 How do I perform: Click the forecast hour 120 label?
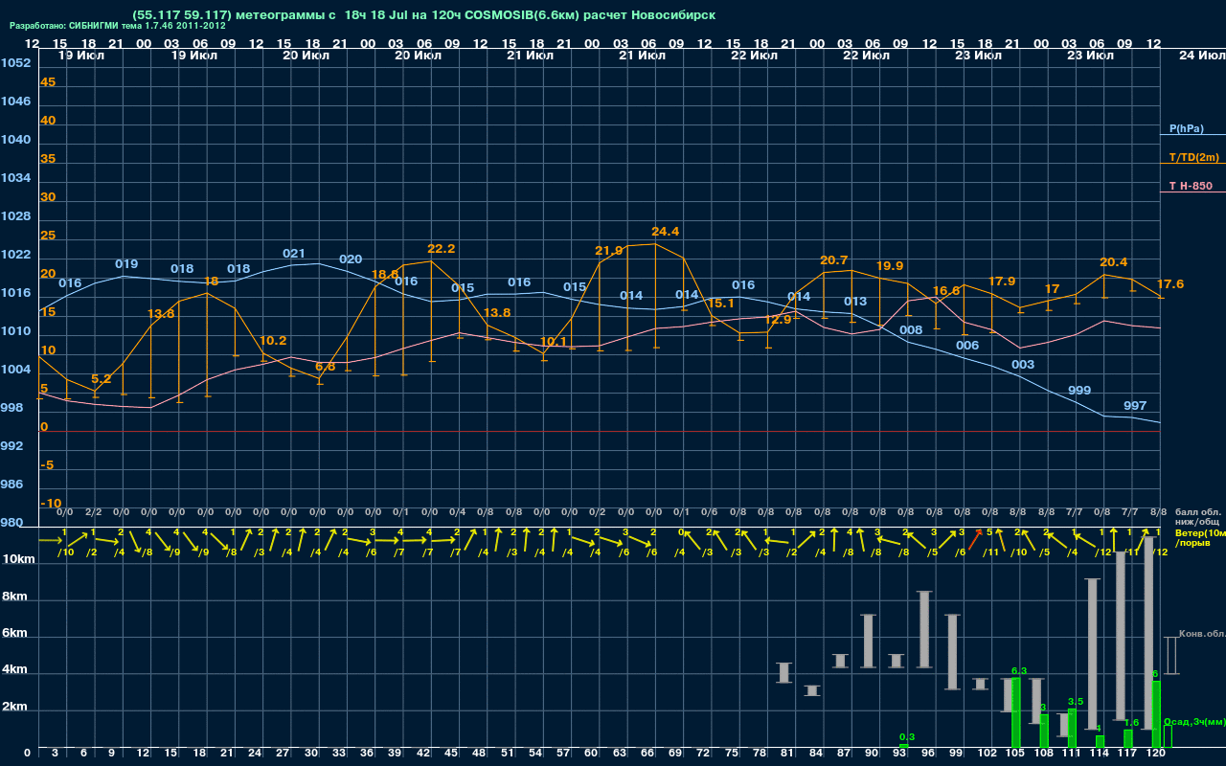1155,754
